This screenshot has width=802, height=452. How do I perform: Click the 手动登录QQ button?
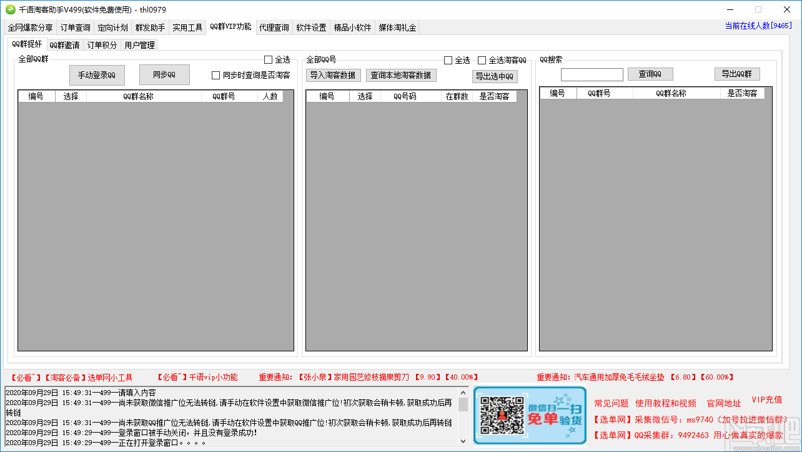pos(97,75)
